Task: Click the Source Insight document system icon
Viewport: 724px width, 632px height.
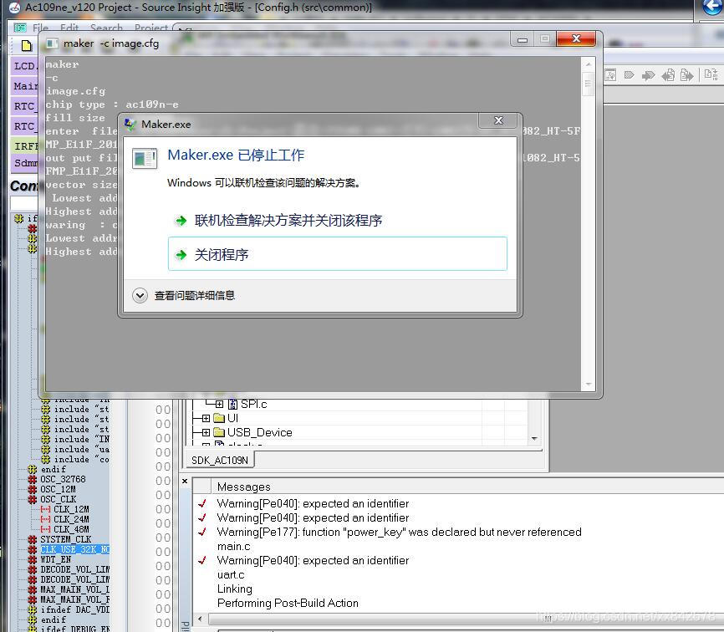Action: point(20,28)
